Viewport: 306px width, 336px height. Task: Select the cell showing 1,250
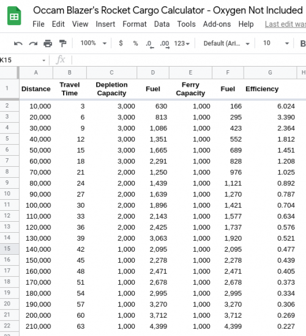coord(153,172)
